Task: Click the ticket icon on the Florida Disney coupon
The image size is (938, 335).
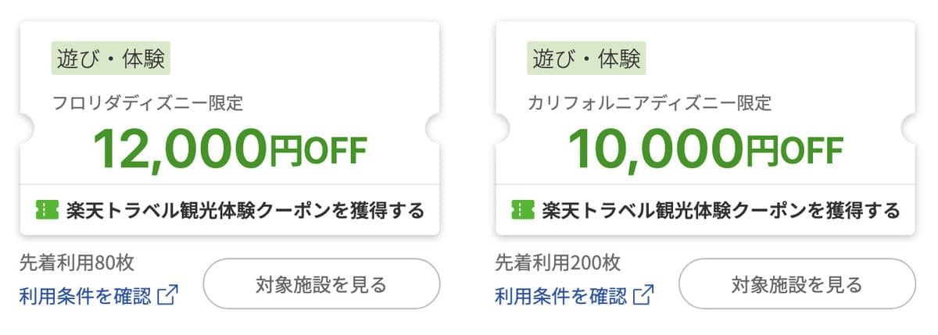Action: tap(48, 209)
